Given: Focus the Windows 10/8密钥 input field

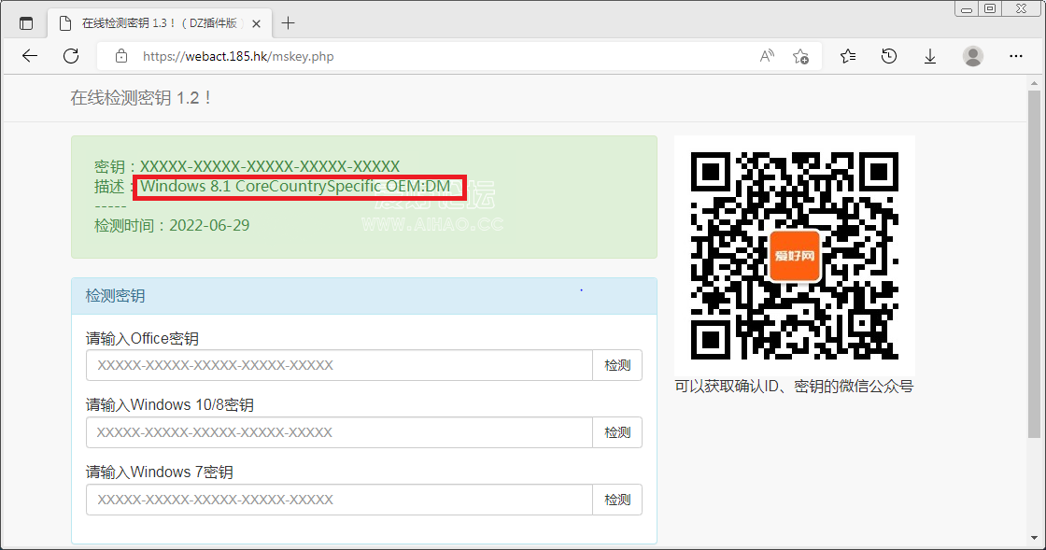Looking at the screenshot, I should (339, 432).
